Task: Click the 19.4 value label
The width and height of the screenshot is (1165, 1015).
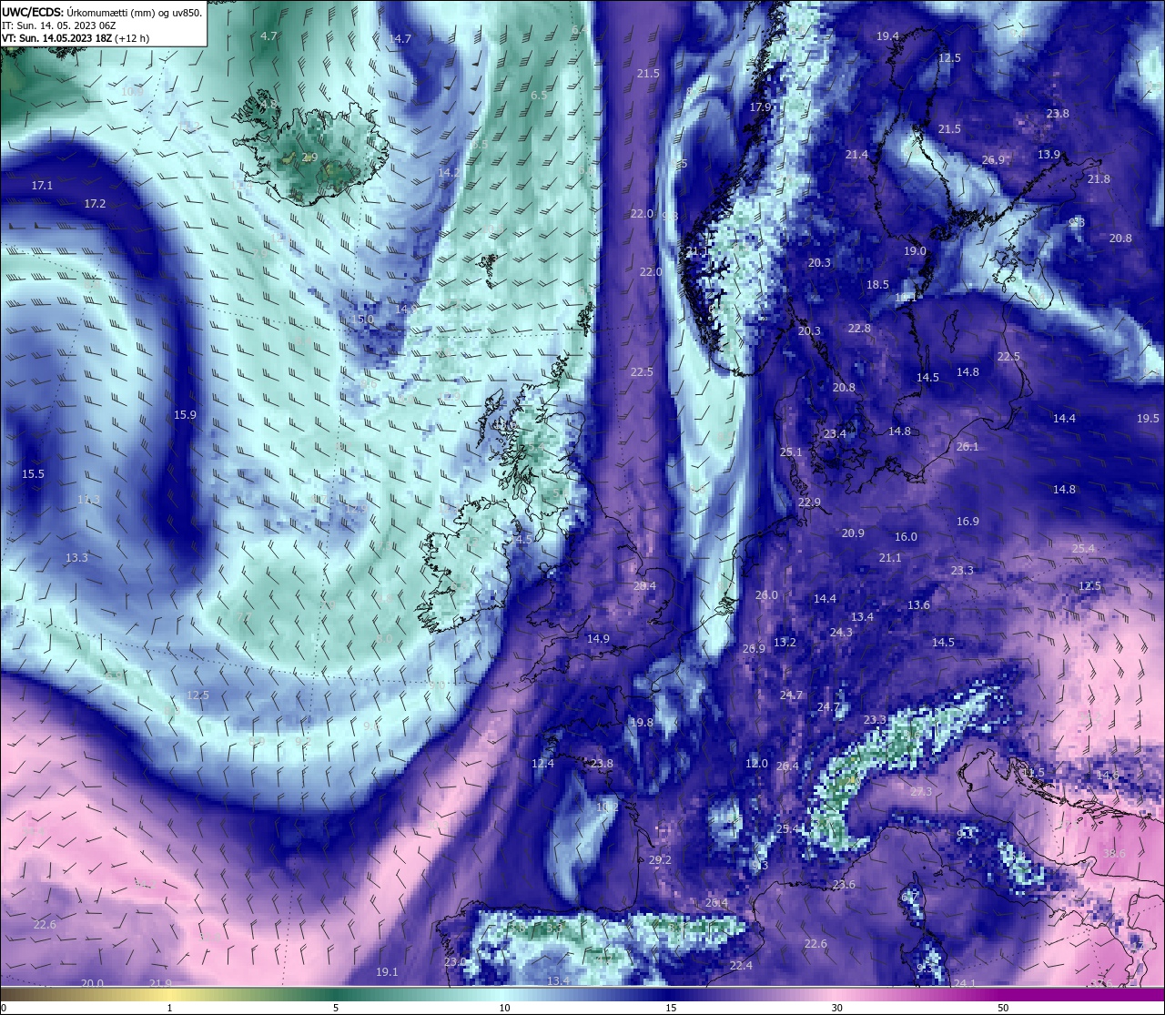Action: (x=887, y=36)
